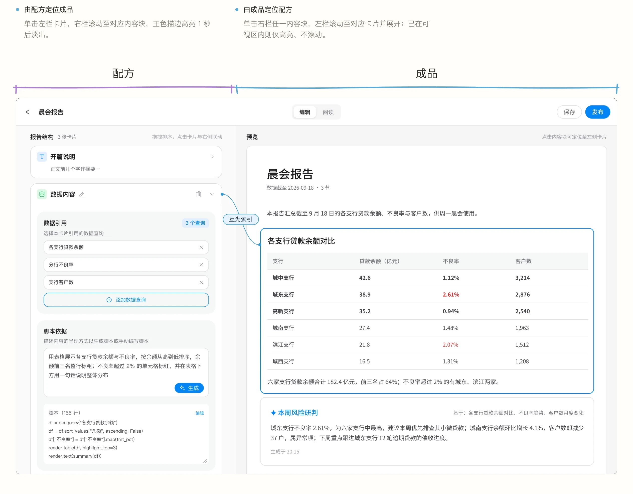
Task: Click the 预览 panel heading
Action: click(252, 137)
